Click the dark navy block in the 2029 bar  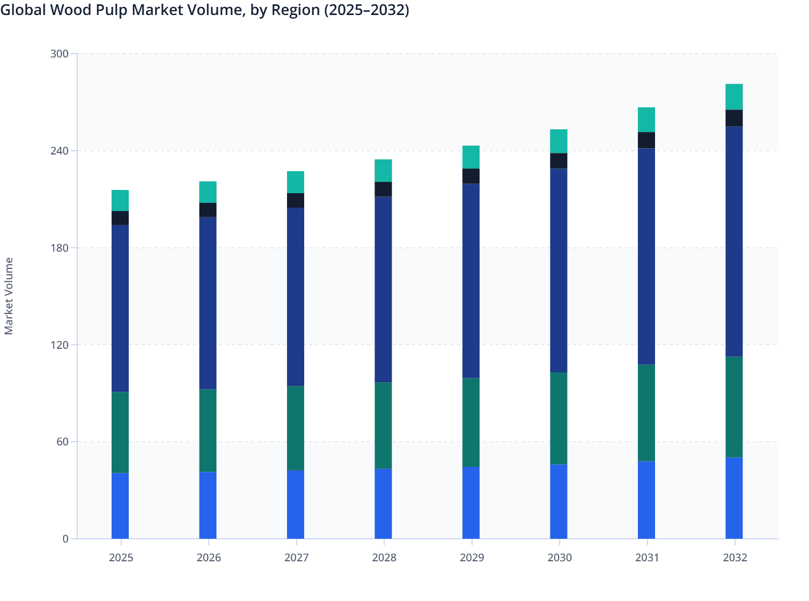click(x=472, y=177)
